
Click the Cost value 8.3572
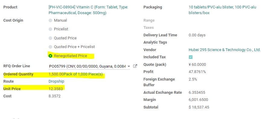click(x=55, y=96)
